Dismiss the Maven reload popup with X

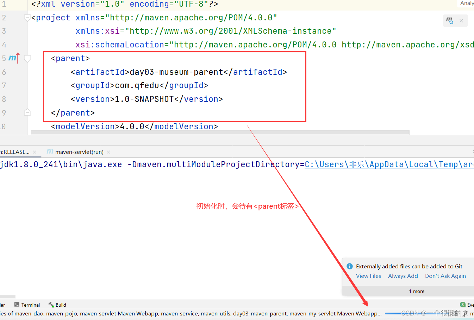pos(461,21)
